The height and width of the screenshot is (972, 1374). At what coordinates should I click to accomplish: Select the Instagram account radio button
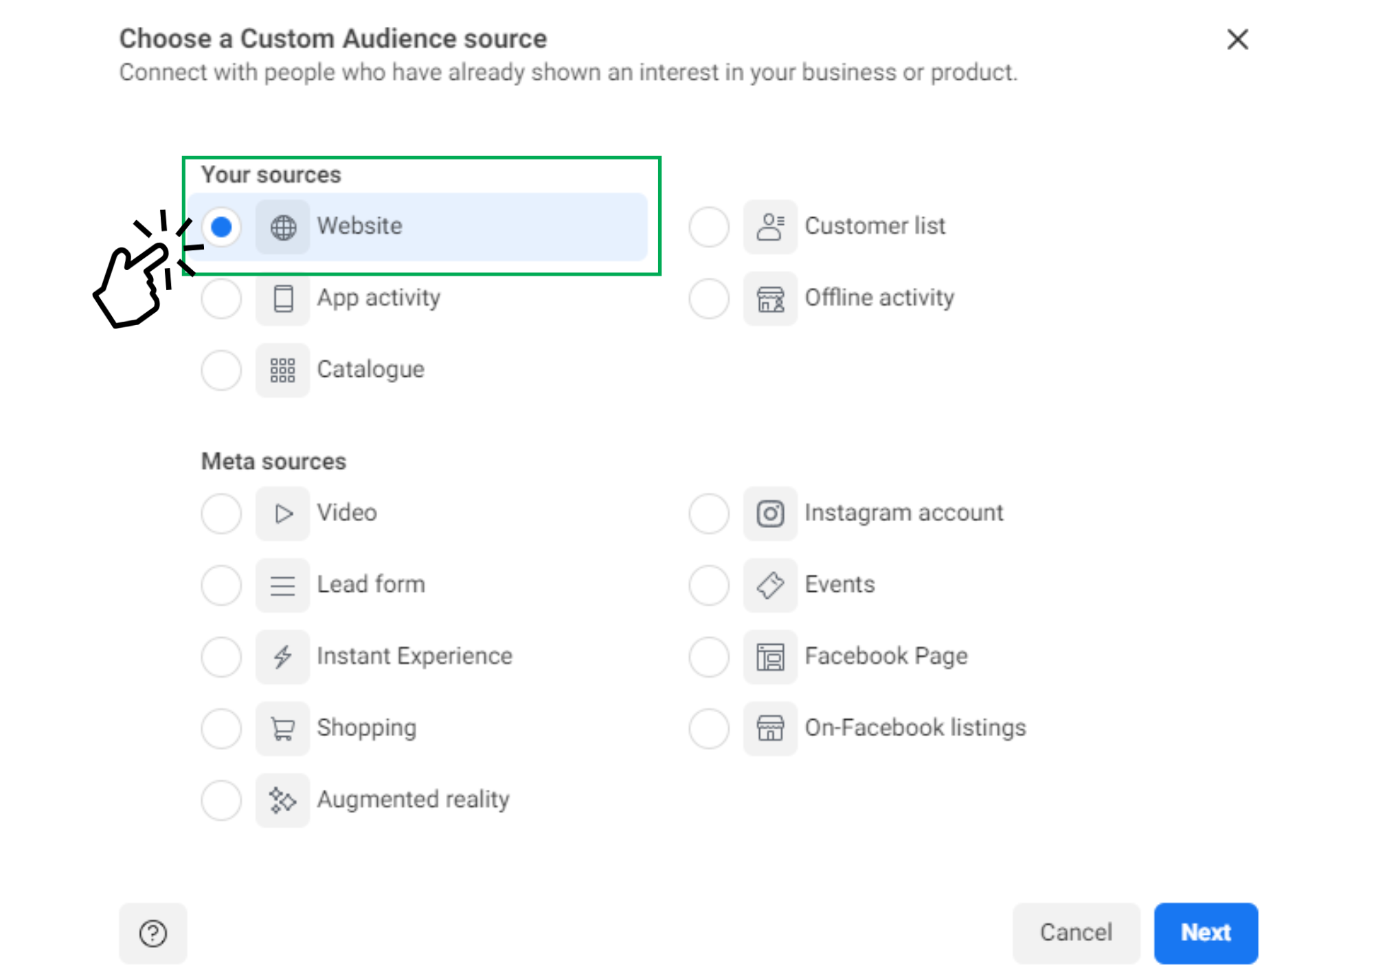pyautogui.click(x=709, y=513)
